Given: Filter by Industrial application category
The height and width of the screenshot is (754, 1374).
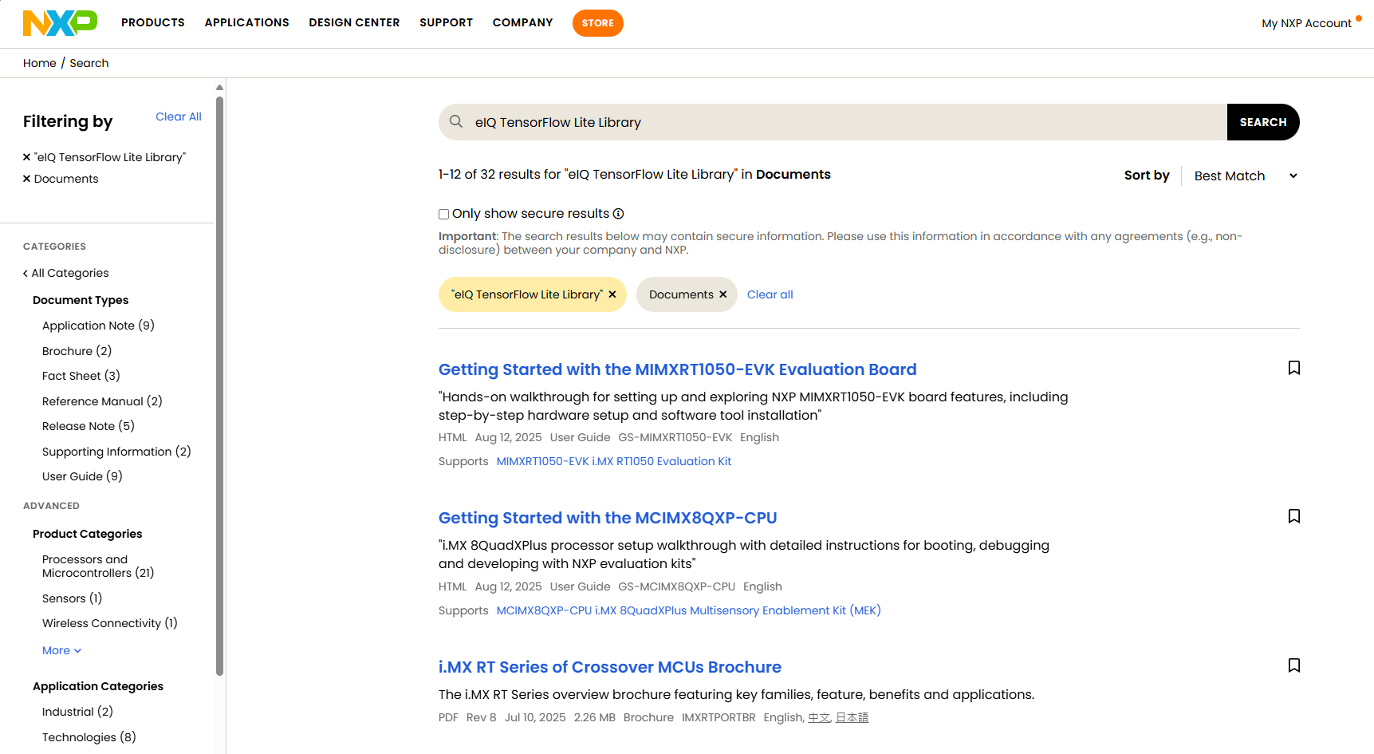Looking at the screenshot, I should pos(77,712).
